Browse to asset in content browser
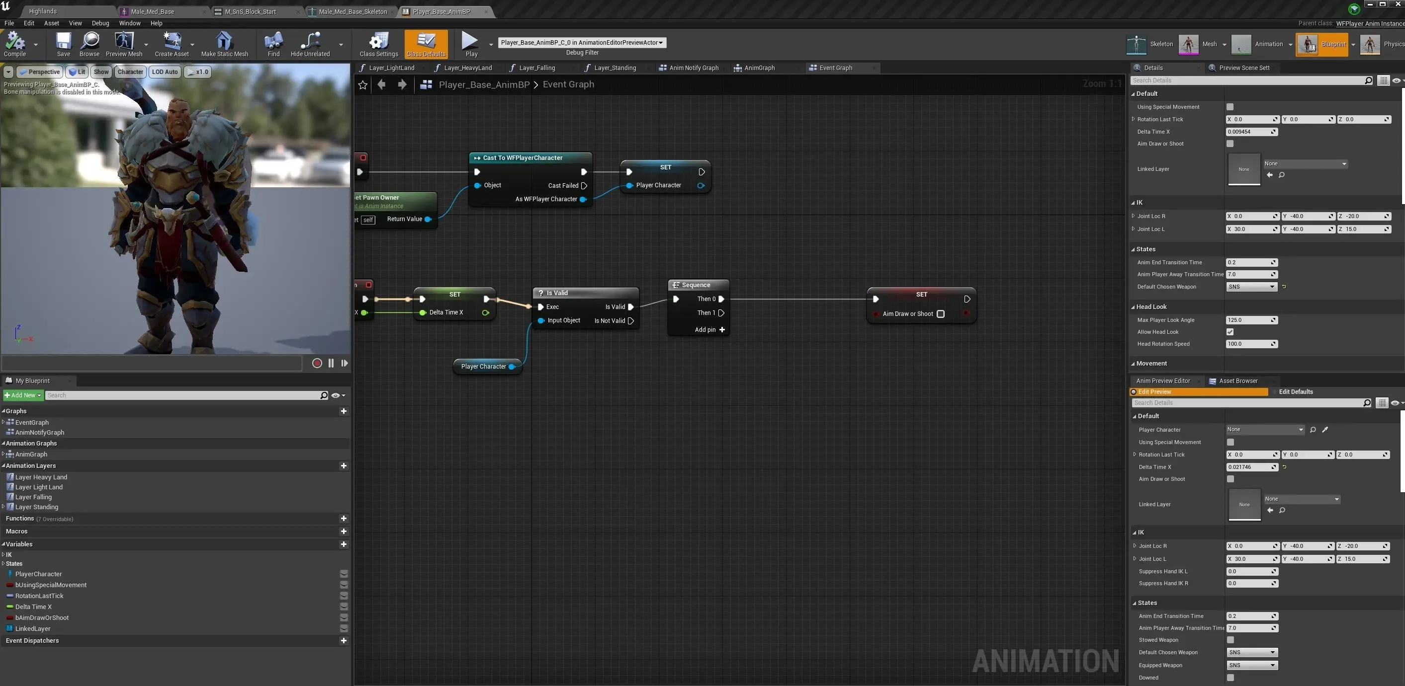1405x686 pixels. [x=89, y=44]
